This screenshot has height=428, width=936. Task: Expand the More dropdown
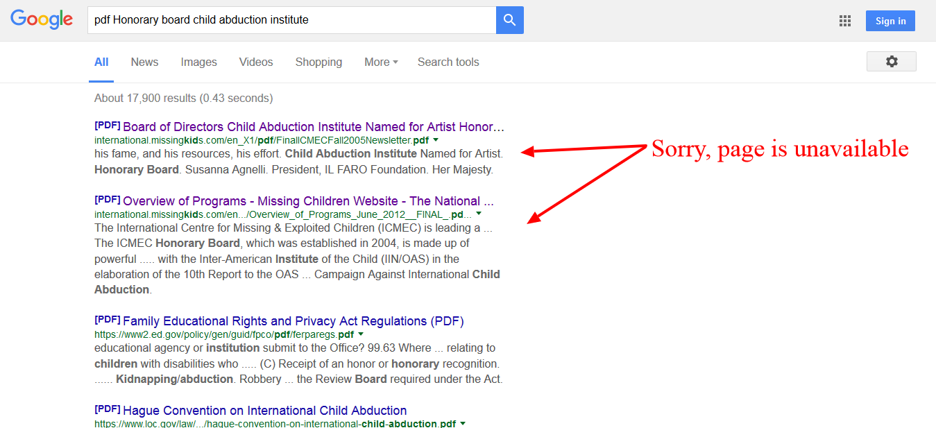coord(381,62)
